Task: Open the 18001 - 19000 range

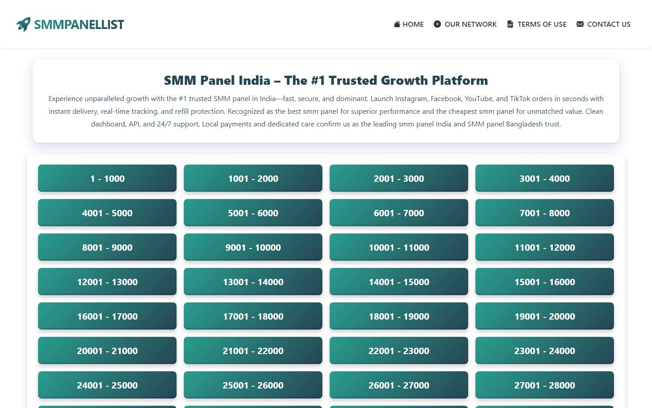Action: (x=399, y=316)
